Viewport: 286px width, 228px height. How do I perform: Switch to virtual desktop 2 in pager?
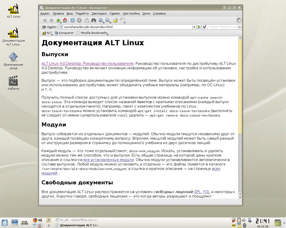click(48, 225)
